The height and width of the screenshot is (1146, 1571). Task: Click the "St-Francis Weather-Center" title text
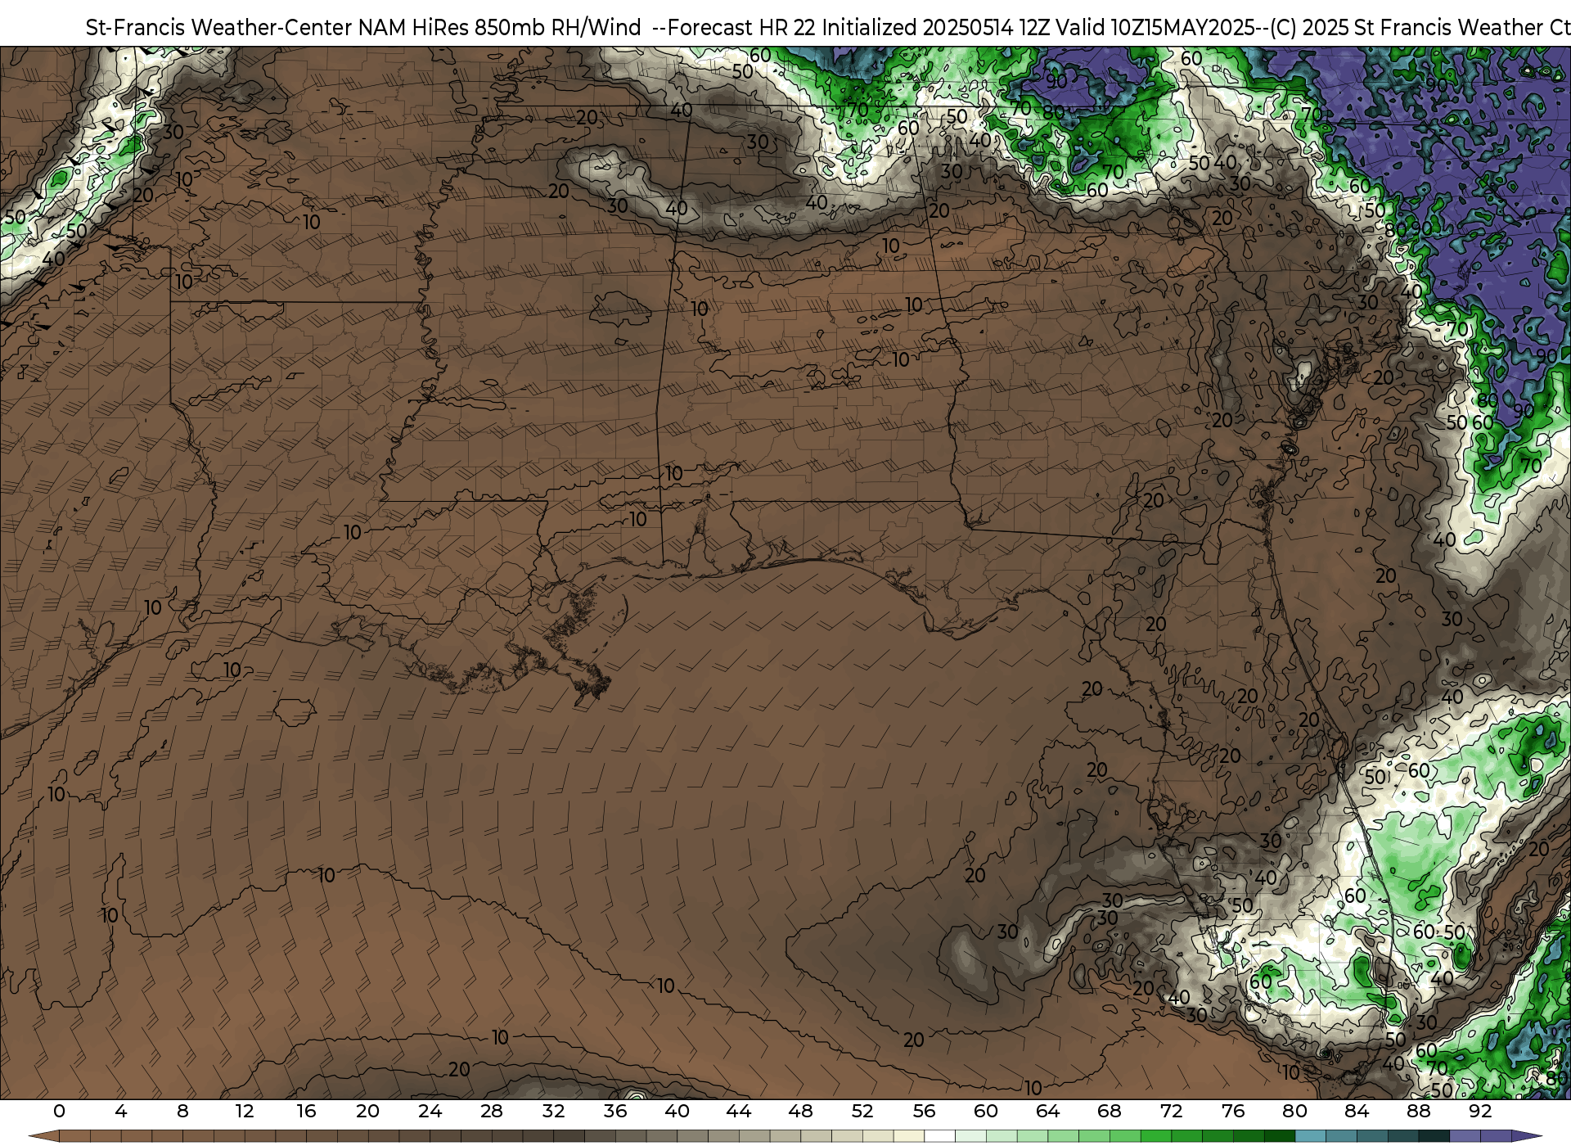[219, 28]
